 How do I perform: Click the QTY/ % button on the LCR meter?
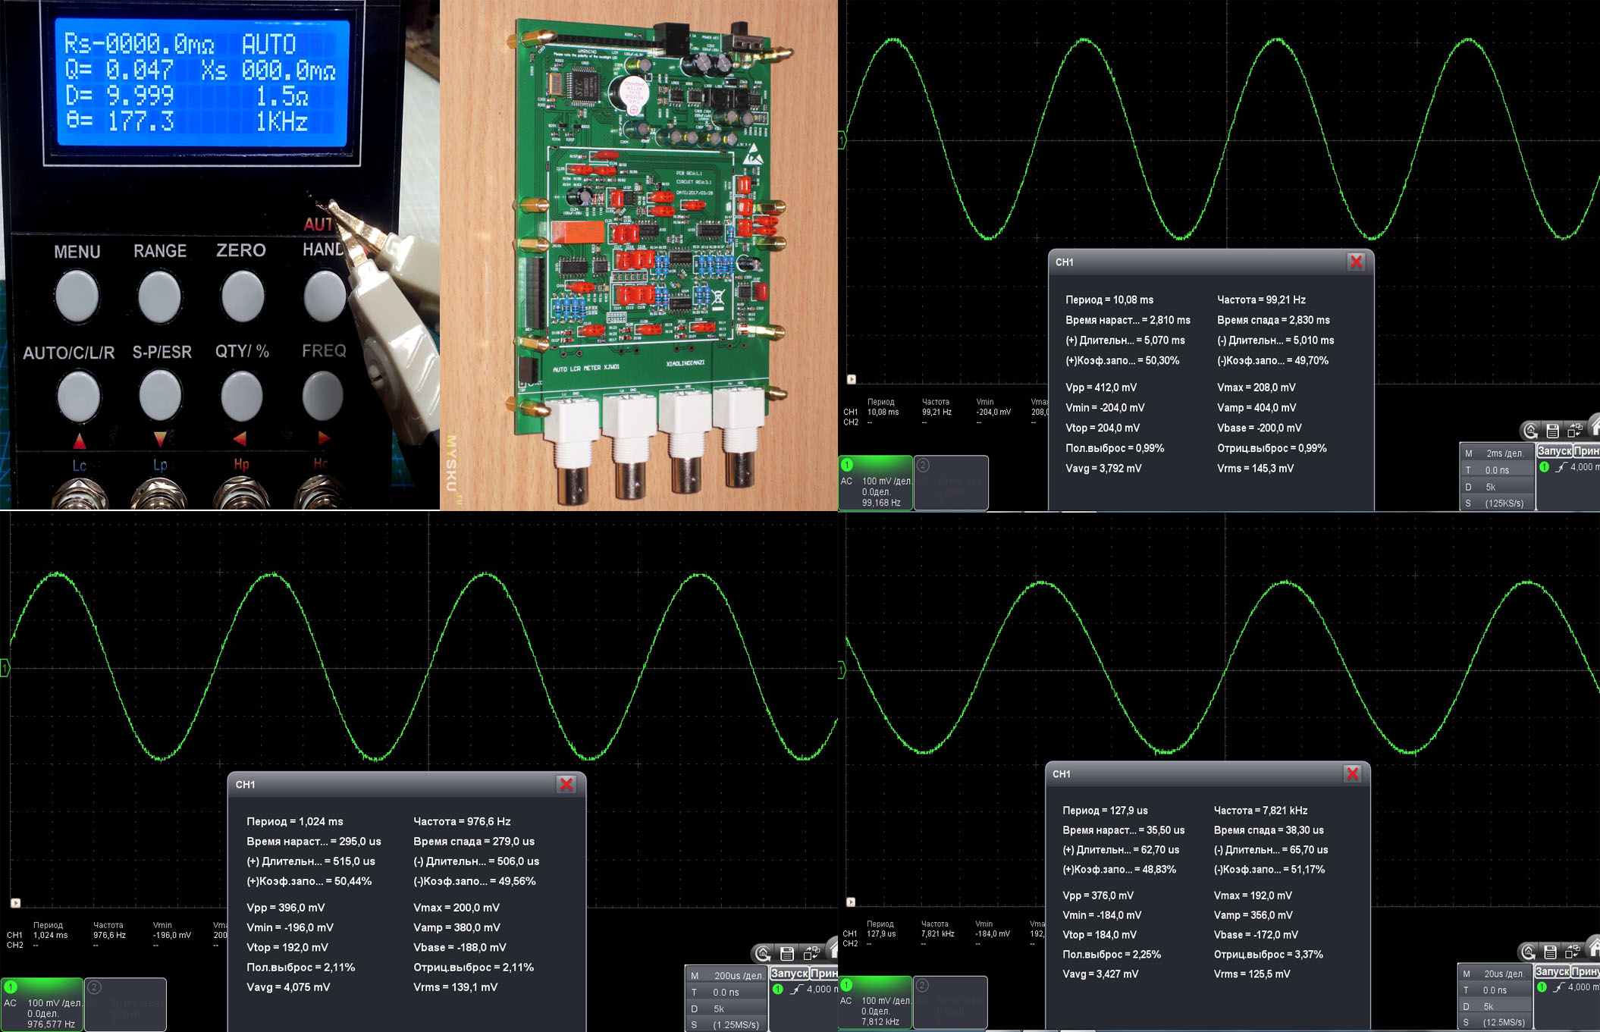(241, 394)
